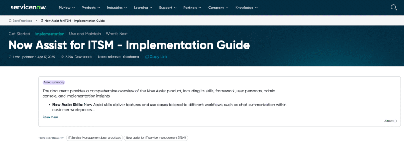Click the Now Assist Skills bold heading
Screen dimensions: 404x143
click(x=67, y=105)
